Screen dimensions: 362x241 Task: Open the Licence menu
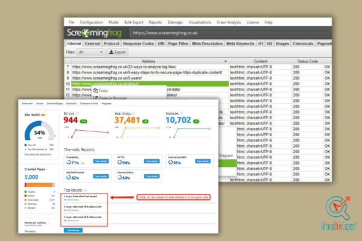pos(253,22)
